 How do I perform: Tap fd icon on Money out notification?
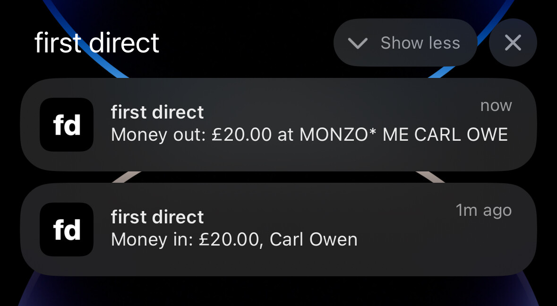[67, 125]
